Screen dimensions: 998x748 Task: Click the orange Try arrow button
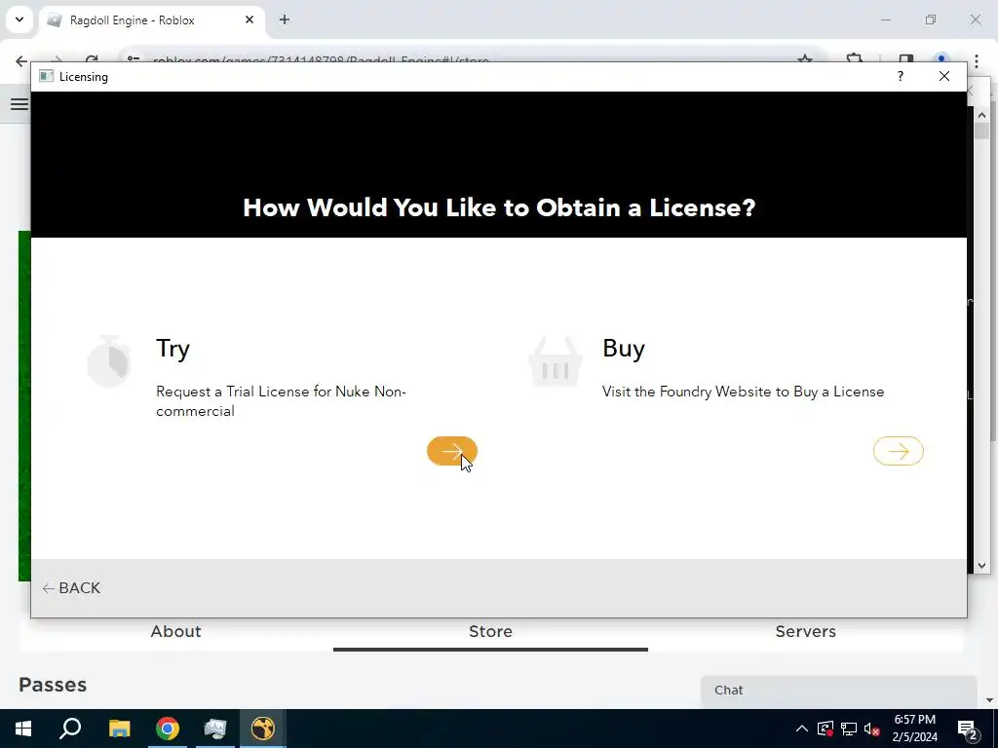coord(452,451)
